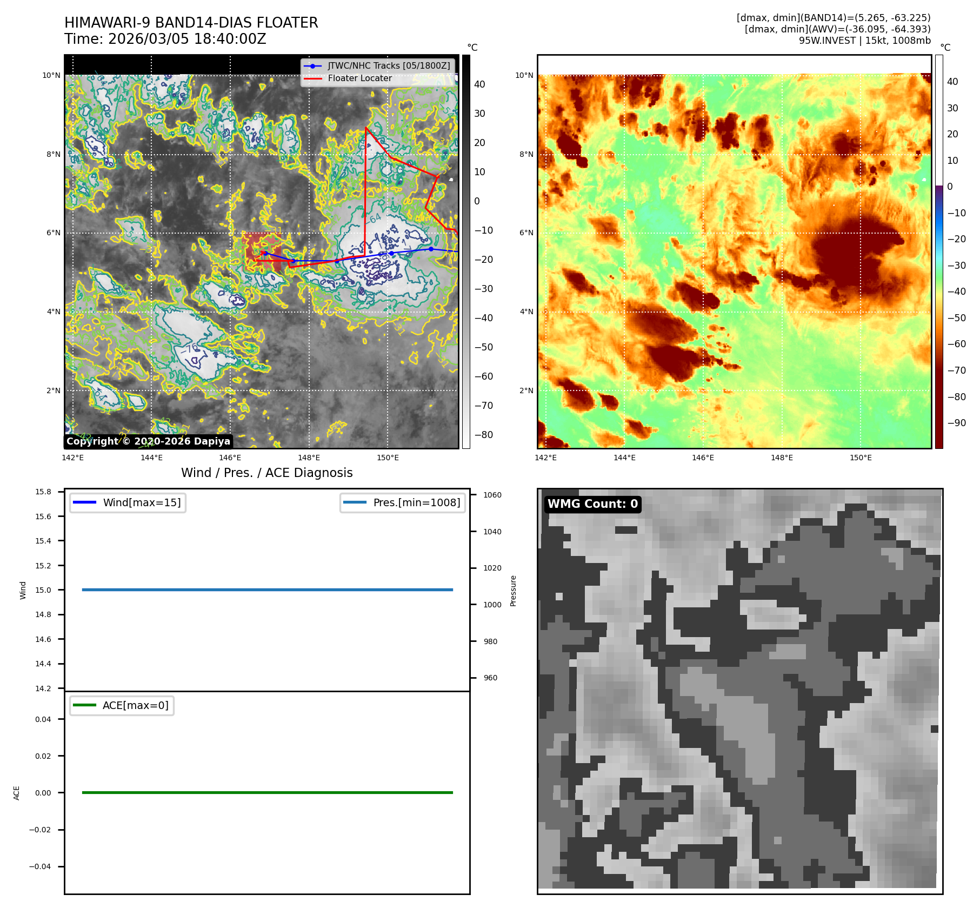Click the Time 2026/03/05 18:40:00Z text
The image size is (980, 914).
165,39
